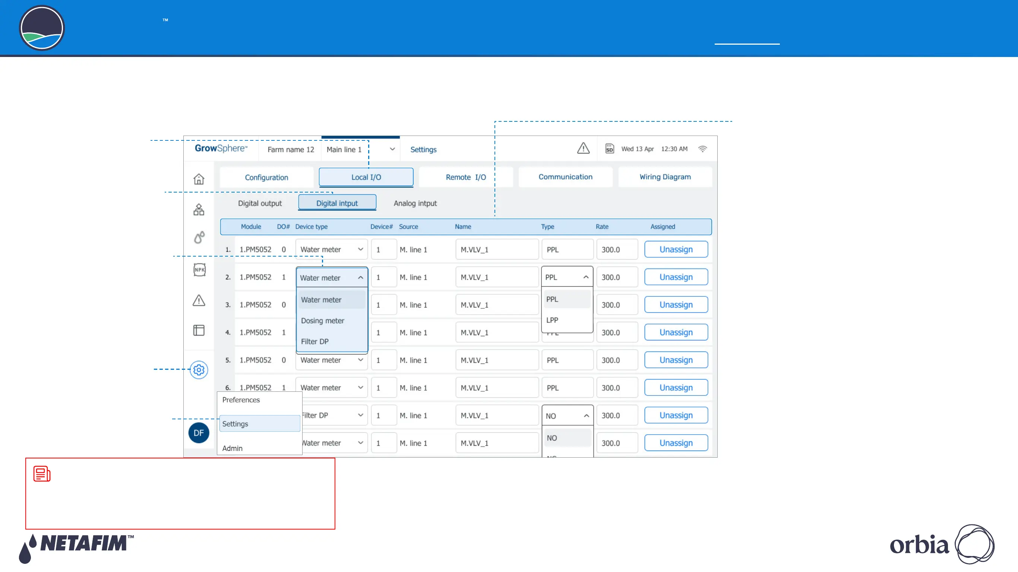1018x572 pixels.
Task: Click Unassign button in row 1
Action: tap(676, 249)
